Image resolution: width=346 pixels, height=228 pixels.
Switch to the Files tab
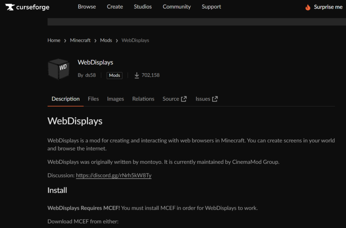[93, 98]
